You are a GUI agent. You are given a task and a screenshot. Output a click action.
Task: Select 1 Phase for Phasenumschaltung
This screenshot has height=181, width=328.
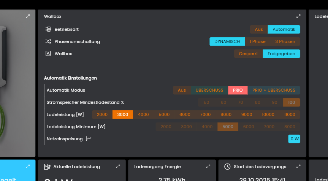click(257, 41)
